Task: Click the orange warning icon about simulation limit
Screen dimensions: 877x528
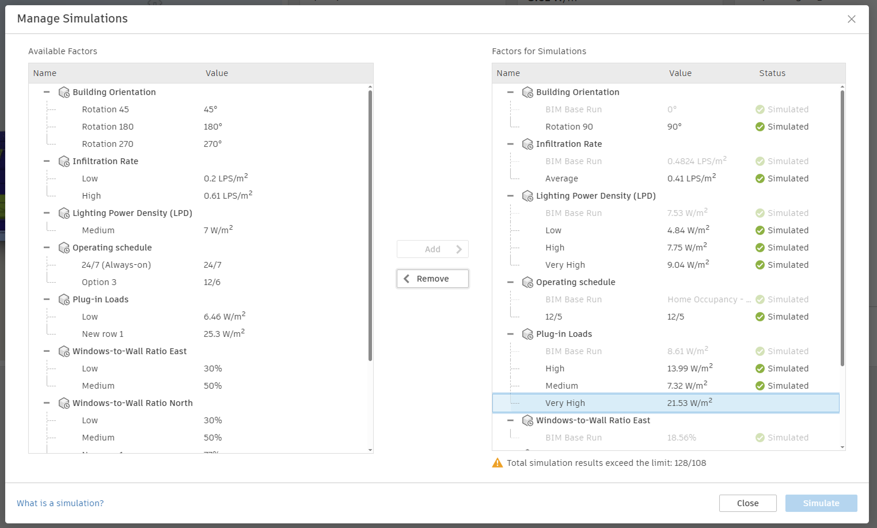Action: (498, 463)
